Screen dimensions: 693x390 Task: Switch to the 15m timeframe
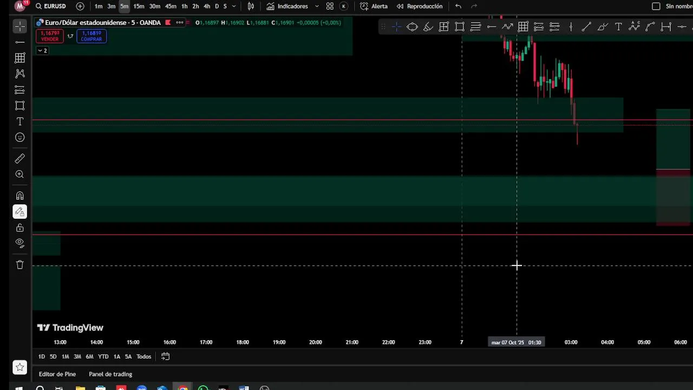(x=139, y=6)
